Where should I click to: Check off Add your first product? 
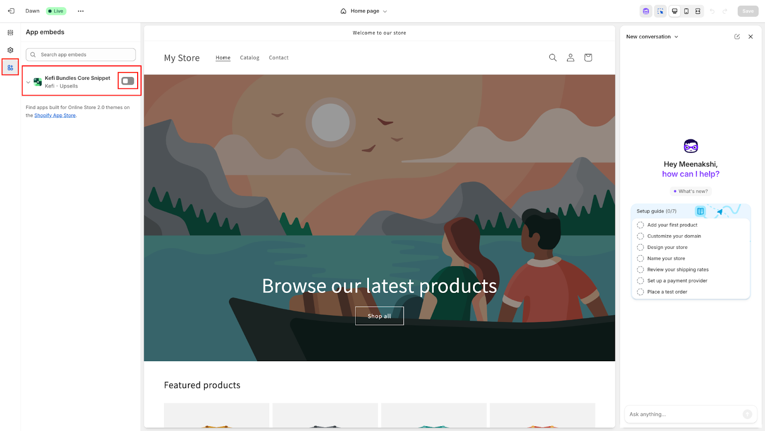640,225
